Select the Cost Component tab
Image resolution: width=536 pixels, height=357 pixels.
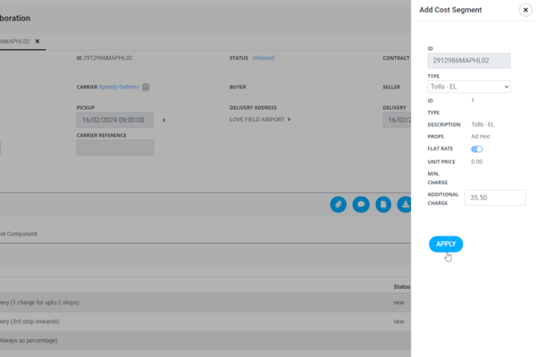(x=19, y=234)
